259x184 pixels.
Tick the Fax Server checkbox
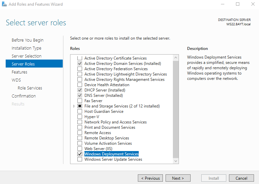click(79, 101)
